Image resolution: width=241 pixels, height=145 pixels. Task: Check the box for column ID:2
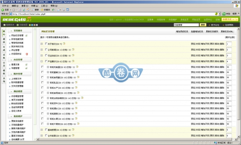point(46,55)
